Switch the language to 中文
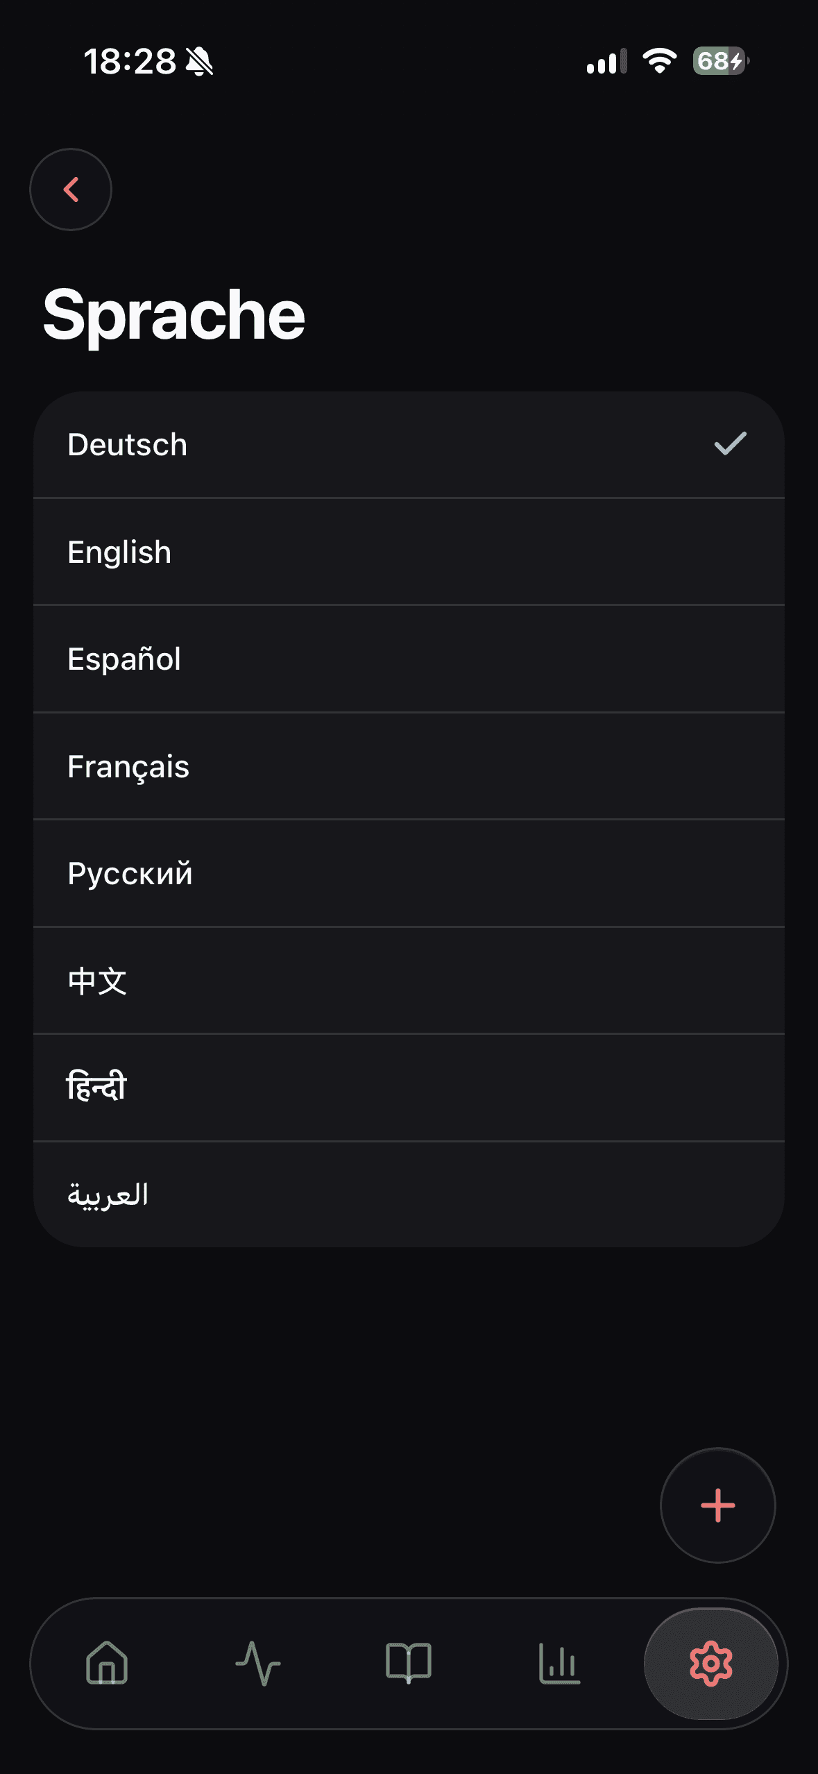The height and width of the screenshot is (1774, 818). (409, 981)
